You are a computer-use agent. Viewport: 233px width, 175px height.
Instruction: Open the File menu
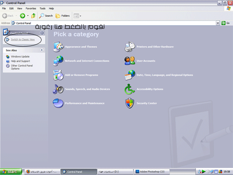pyautogui.click(x=4, y=9)
